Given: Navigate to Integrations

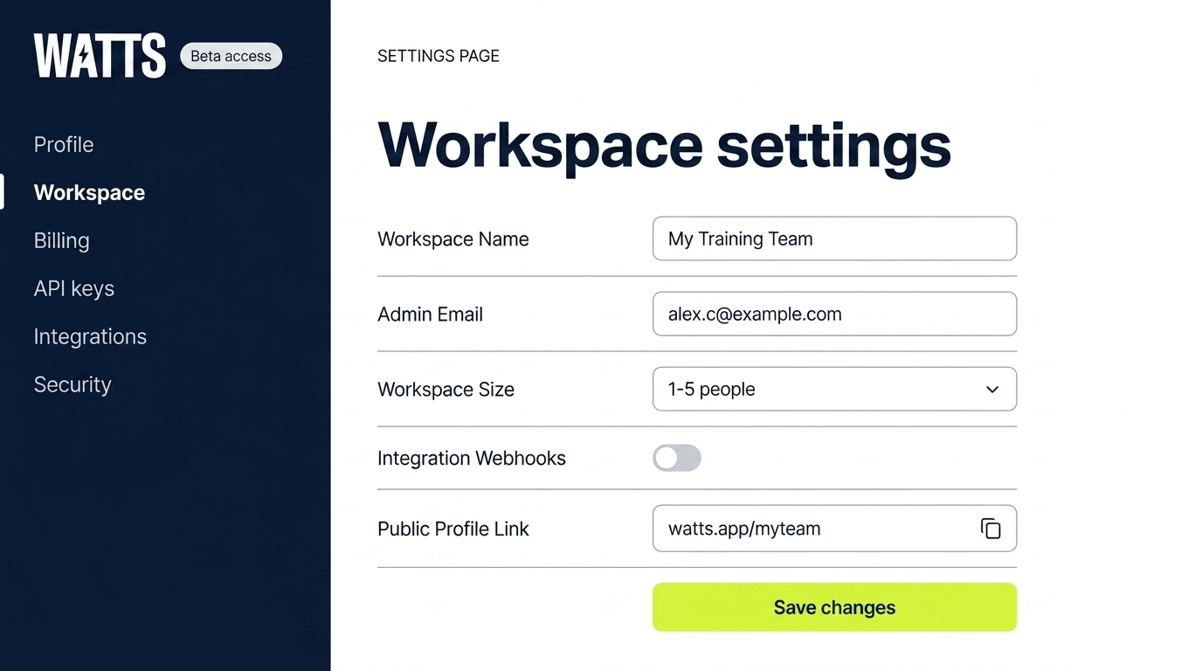Looking at the screenshot, I should click(90, 336).
